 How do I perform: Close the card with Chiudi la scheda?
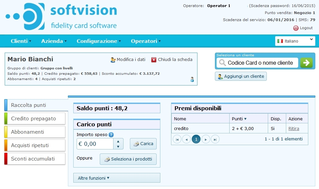(x=175, y=59)
